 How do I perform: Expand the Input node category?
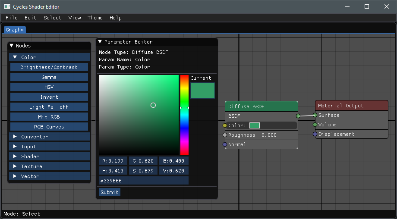50,147
